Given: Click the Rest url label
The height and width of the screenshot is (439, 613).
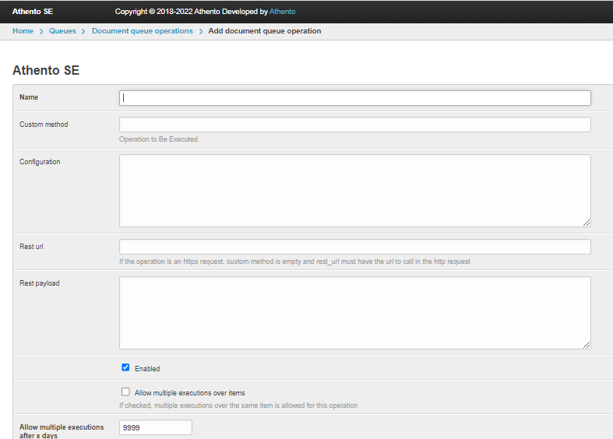Looking at the screenshot, I should tap(31, 247).
